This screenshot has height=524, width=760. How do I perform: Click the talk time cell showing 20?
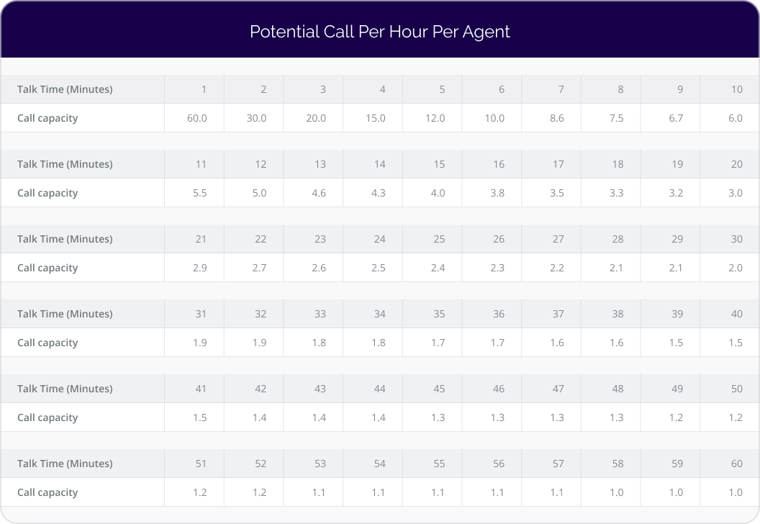tap(730, 164)
